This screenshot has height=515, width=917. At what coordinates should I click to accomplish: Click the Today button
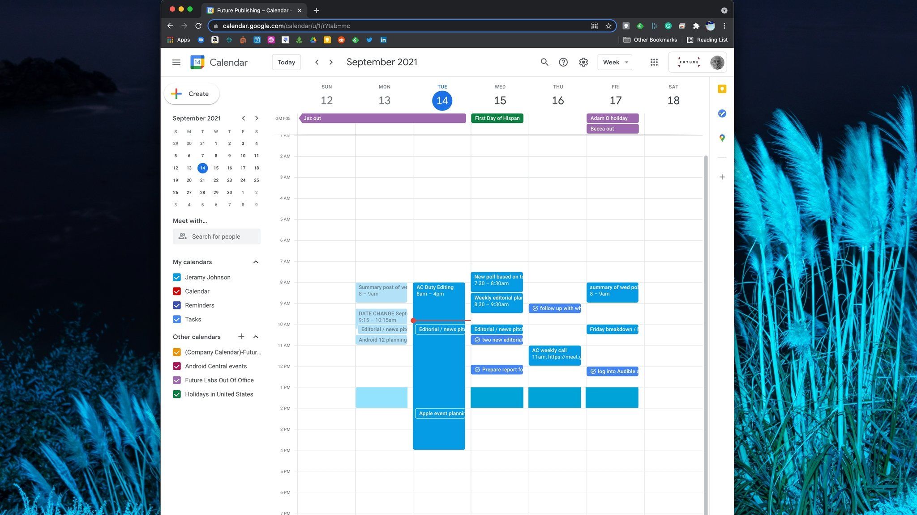tap(286, 62)
